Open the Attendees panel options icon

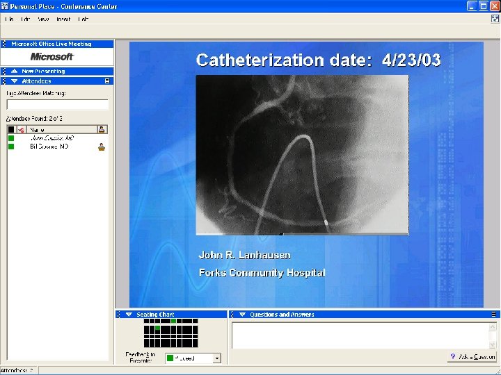point(107,81)
